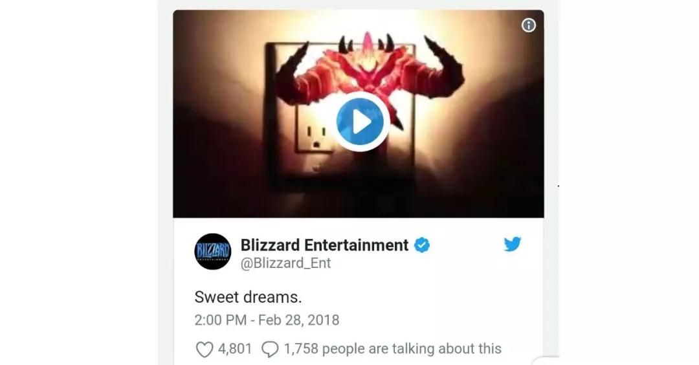This screenshot has height=365, width=699.
Task: Select the Sweet dreams. tweet text
Action: 248,297
